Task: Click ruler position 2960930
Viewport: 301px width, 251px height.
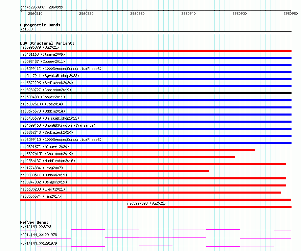Action: pos(137,14)
